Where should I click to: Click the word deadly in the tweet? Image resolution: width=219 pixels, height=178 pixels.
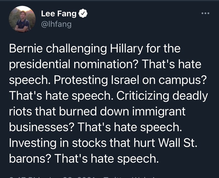190,96
